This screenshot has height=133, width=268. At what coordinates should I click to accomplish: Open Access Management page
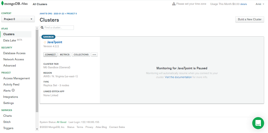tap(17, 78)
